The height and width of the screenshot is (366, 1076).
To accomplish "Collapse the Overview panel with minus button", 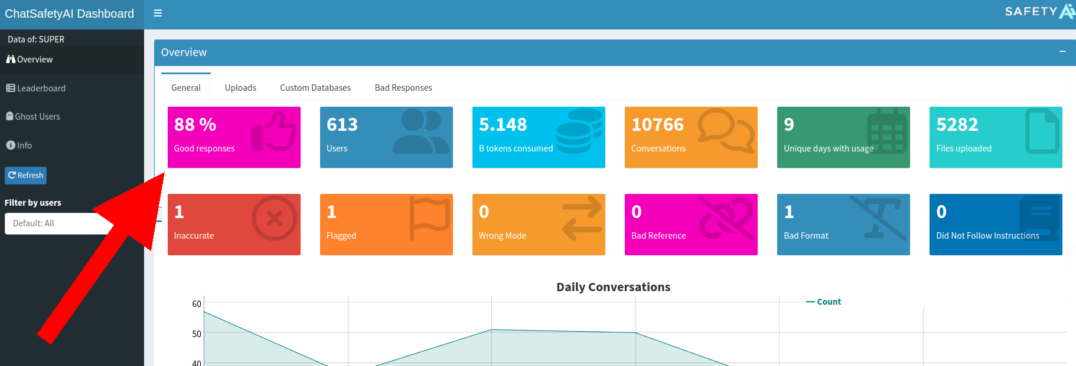I will 1062,52.
